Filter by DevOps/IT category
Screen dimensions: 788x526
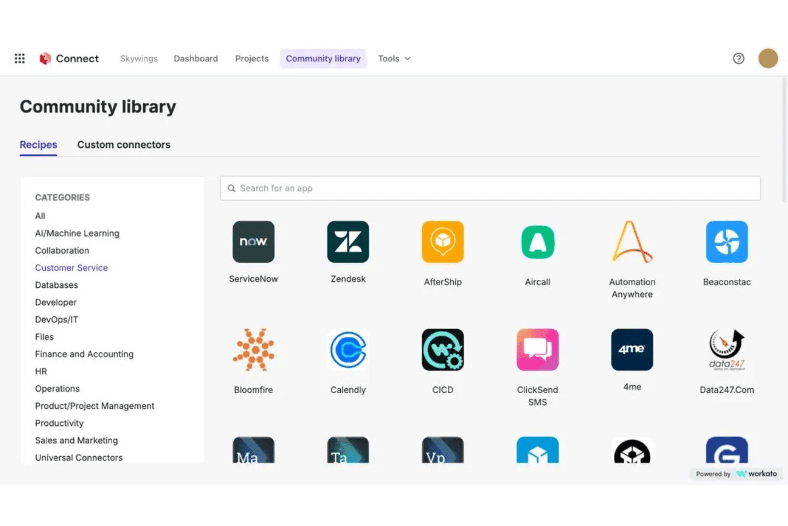[x=56, y=320]
